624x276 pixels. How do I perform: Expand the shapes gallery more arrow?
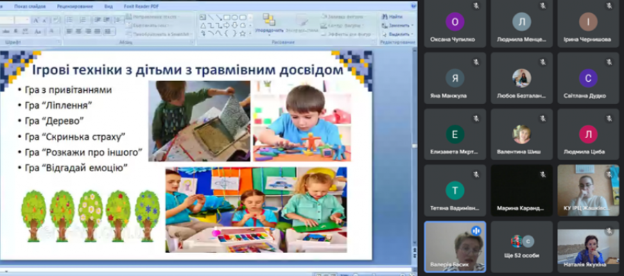[250, 33]
